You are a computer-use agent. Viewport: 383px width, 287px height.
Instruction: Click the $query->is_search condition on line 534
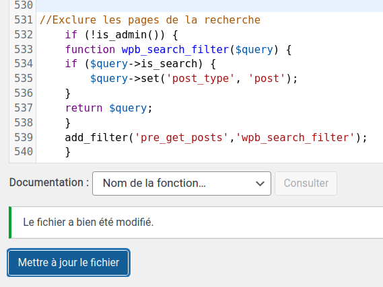click(143, 64)
